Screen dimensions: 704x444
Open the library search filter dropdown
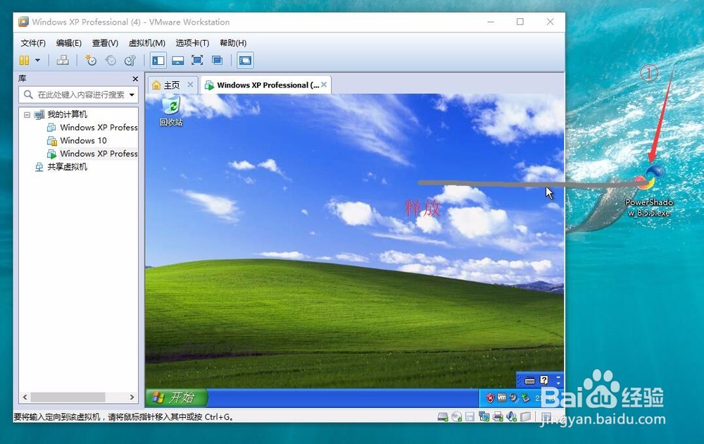(132, 95)
